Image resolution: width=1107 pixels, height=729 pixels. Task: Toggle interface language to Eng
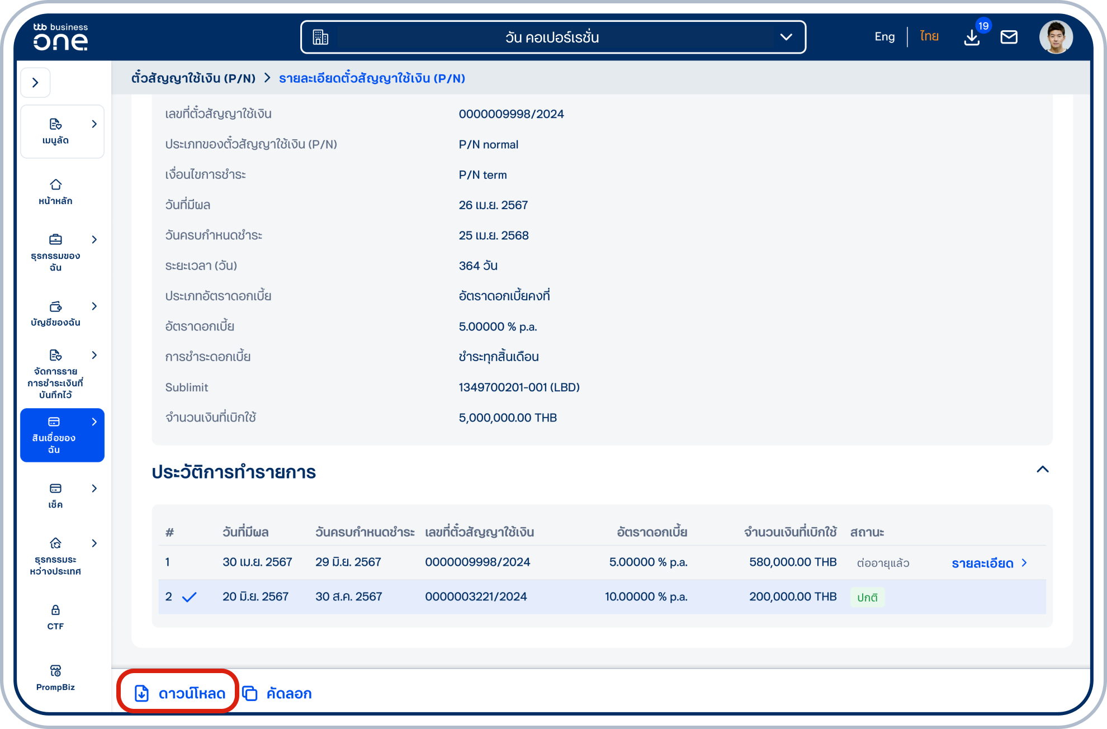pyautogui.click(x=883, y=36)
